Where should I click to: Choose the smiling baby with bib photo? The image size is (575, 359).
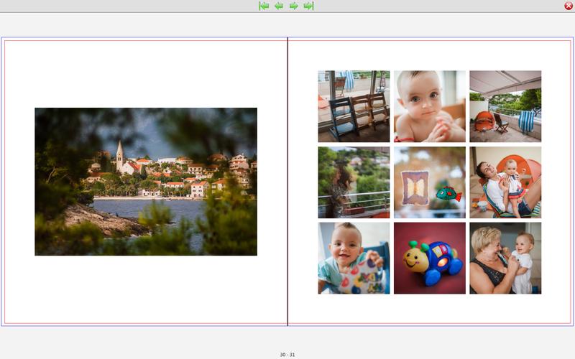tap(354, 258)
